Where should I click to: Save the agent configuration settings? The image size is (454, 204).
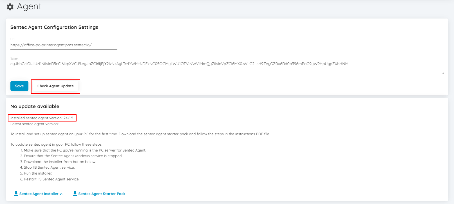coord(19,86)
